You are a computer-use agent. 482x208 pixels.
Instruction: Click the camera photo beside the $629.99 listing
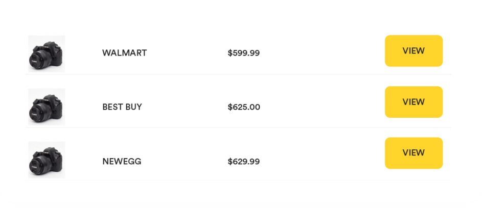coord(47,160)
